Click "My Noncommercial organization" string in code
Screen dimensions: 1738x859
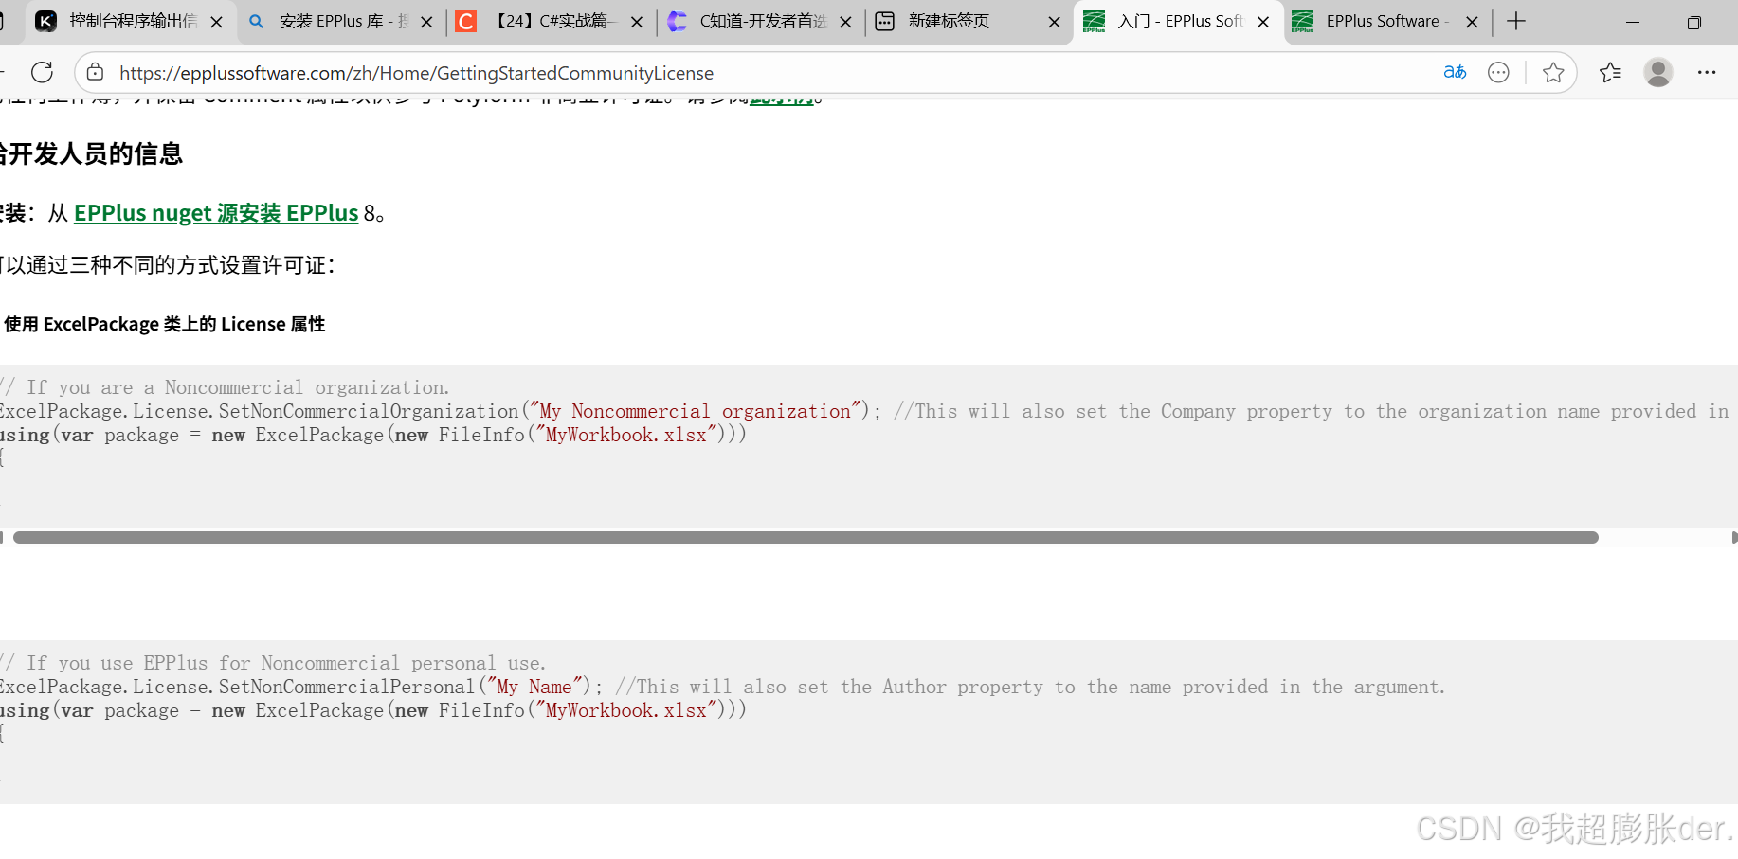pyautogui.click(x=696, y=411)
